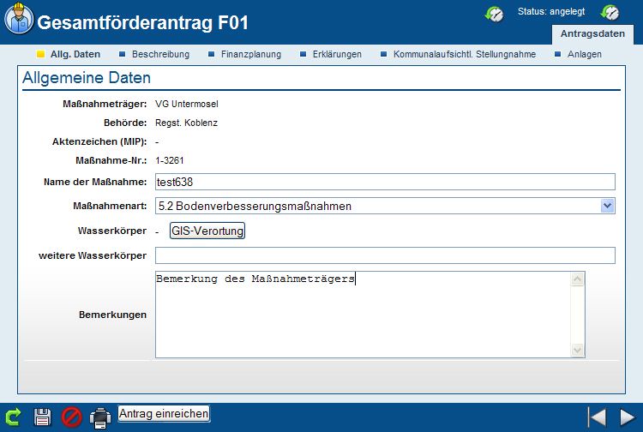This screenshot has width=643, height=432.
Task: Click the status history icon right of Status
Action: (610, 12)
